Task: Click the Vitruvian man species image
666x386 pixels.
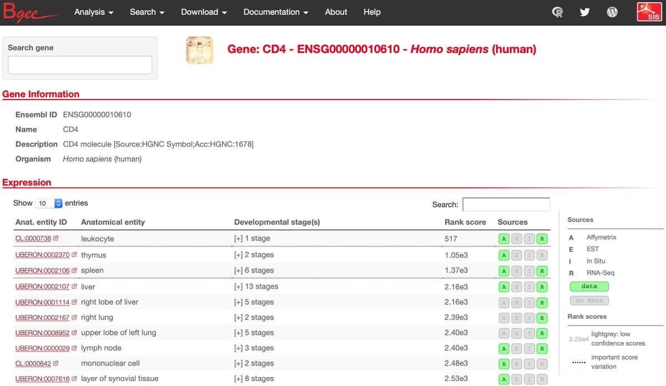Action: pos(199,50)
